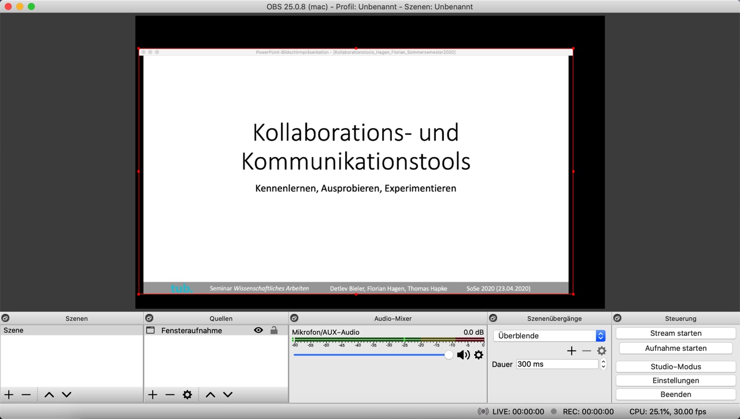Image resolution: width=740 pixels, height=419 pixels.
Task: Undock the Szenen panel with its float icon
Action: 5,319
